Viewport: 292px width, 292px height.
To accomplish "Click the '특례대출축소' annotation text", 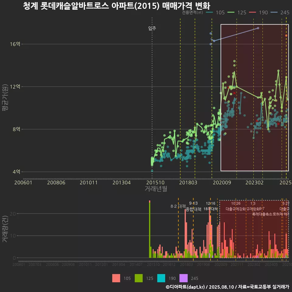I will coord(262,214).
